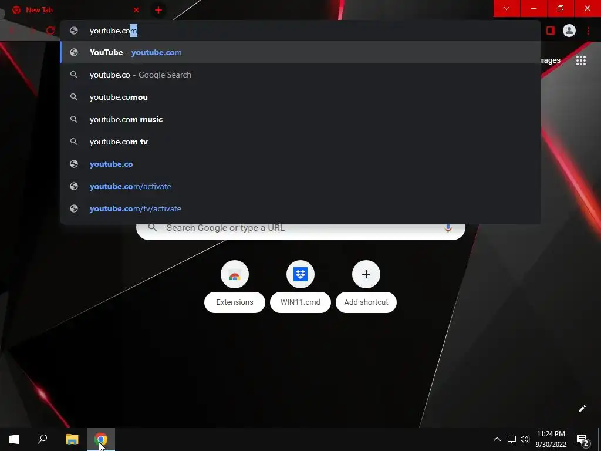Open the volume tray icon
Screen dimensions: 601x451
tap(525, 439)
